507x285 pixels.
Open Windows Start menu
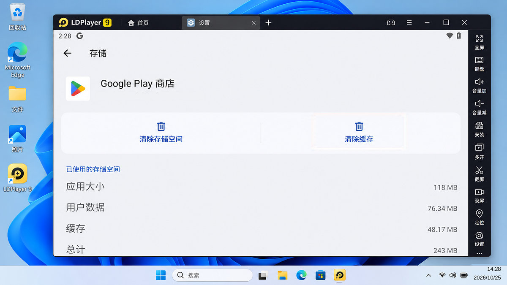pos(161,275)
